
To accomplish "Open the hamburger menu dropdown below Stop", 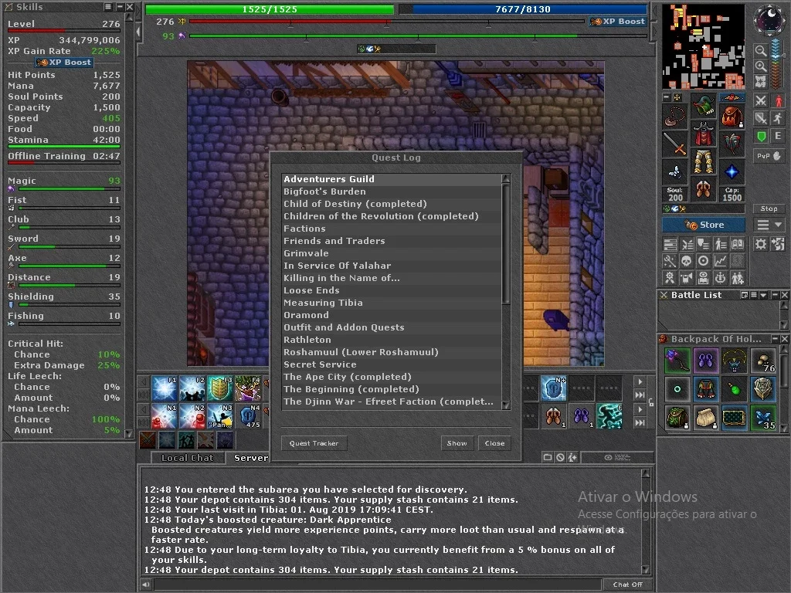I will [x=769, y=225].
